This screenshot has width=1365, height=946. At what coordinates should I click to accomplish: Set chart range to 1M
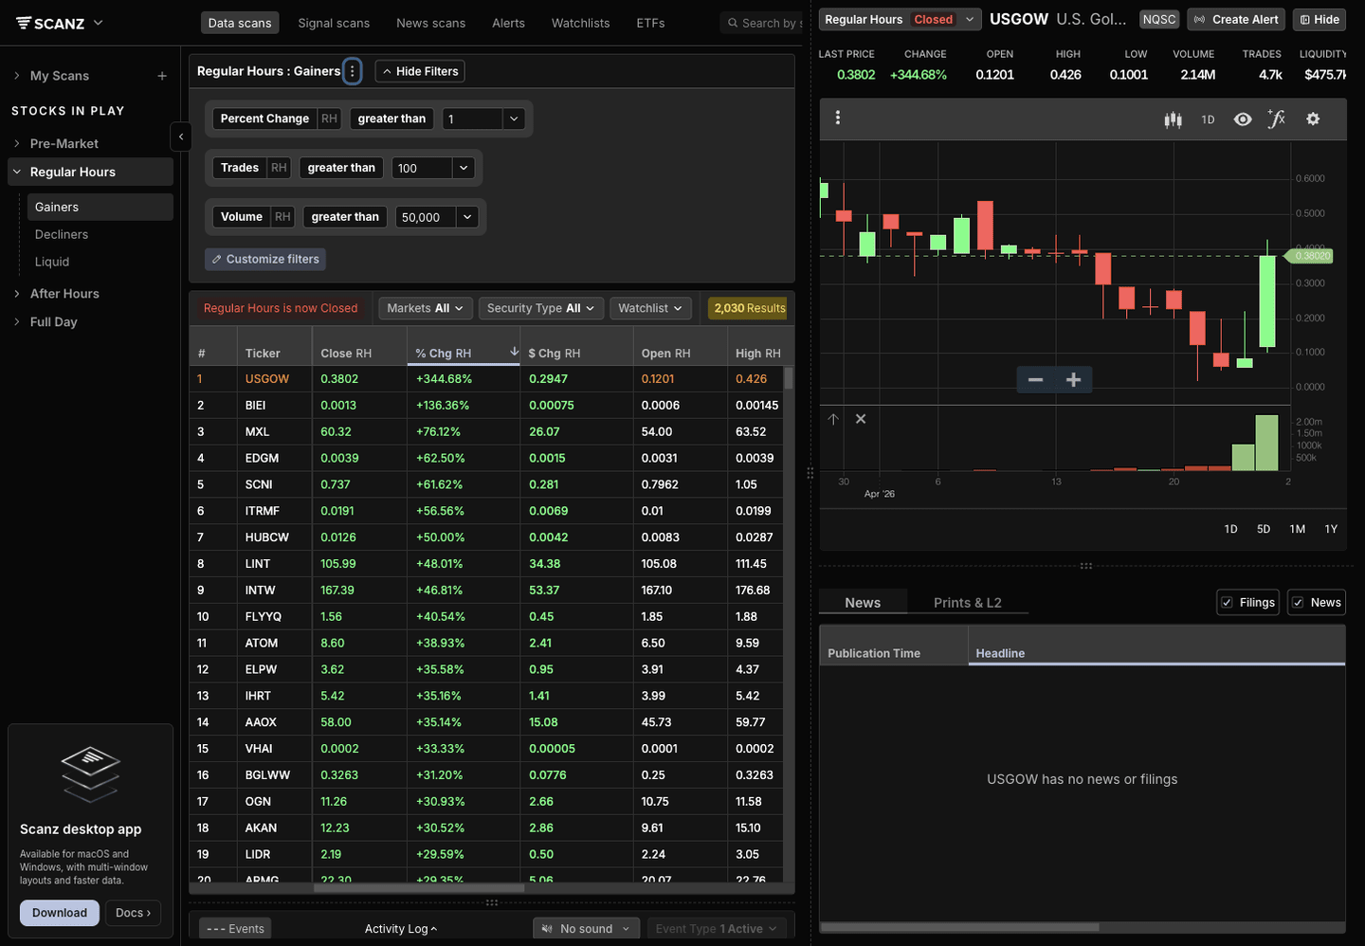click(x=1298, y=529)
